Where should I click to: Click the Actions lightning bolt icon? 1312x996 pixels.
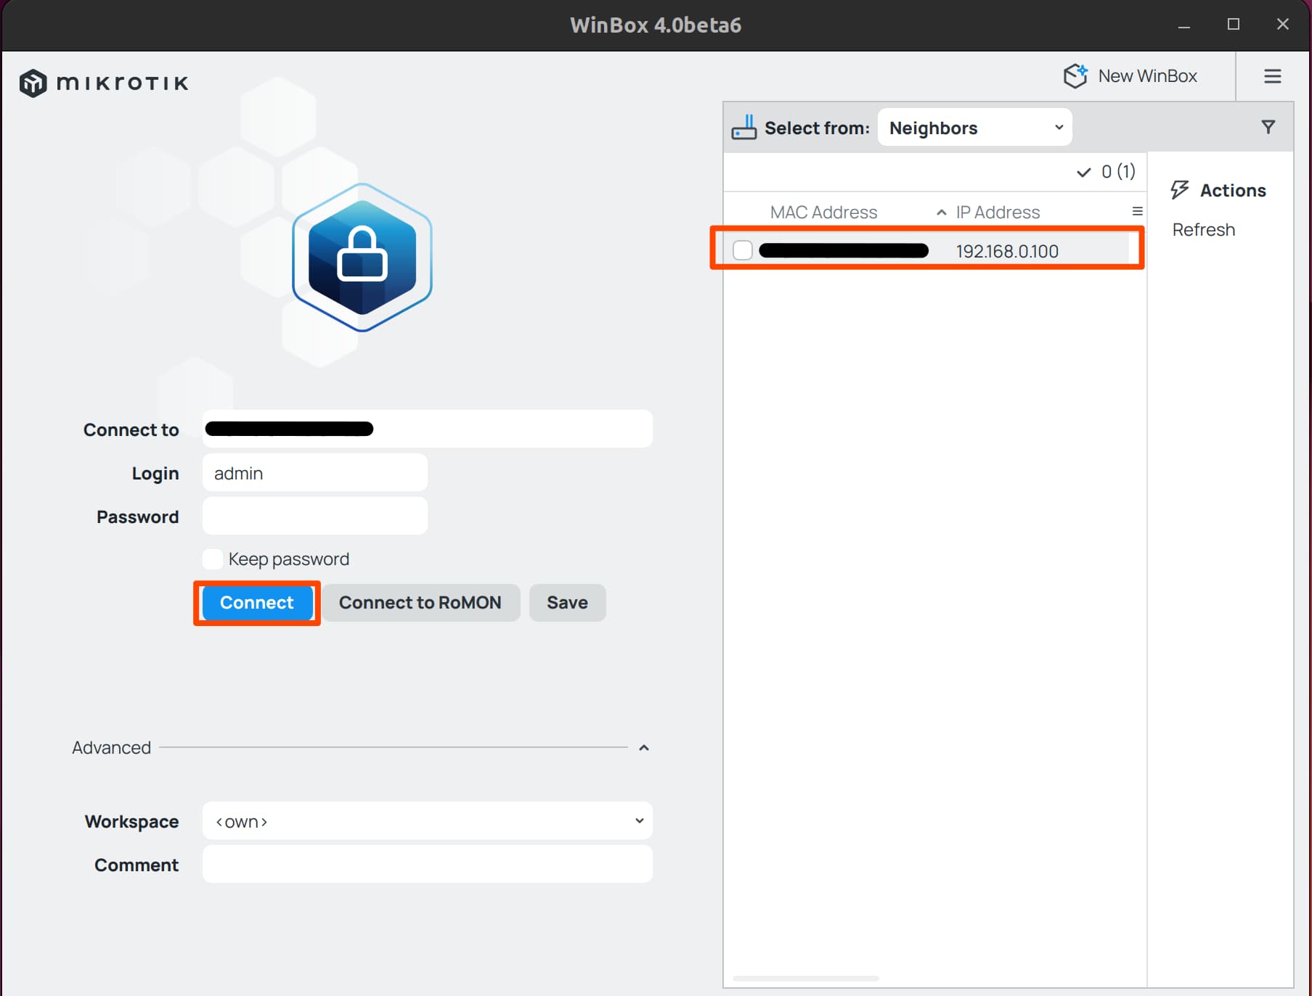point(1180,190)
